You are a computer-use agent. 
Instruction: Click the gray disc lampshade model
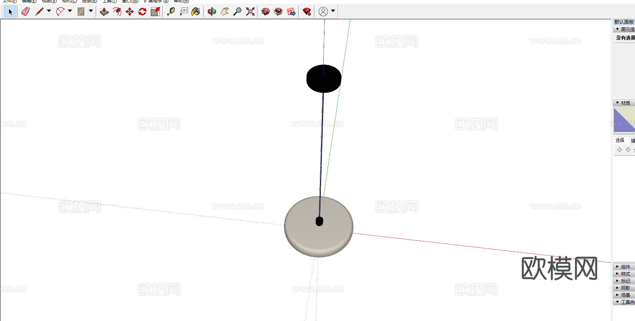[318, 227]
